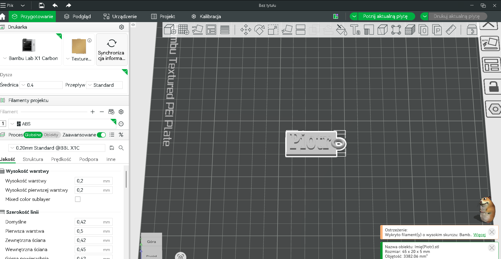Click the Wysokość warstwy value field
The height and width of the screenshot is (259, 501).
pyautogui.click(x=94, y=181)
